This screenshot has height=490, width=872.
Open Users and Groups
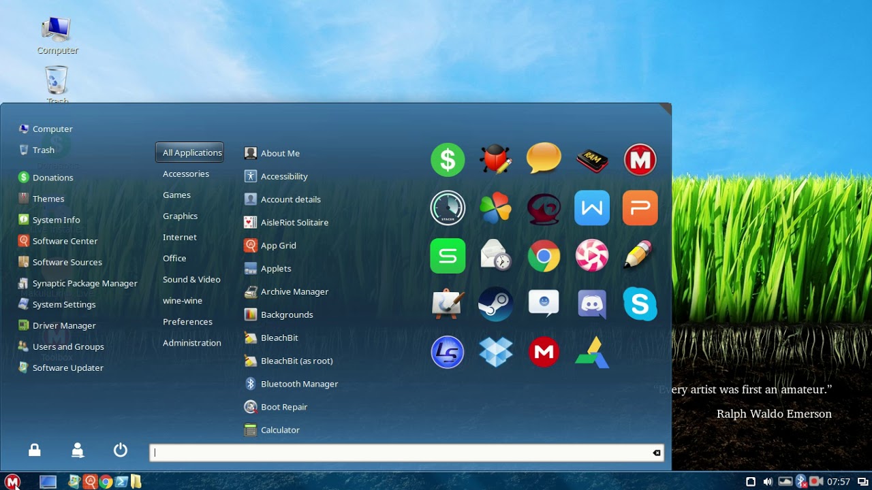pyautogui.click(x=61, y=346)
